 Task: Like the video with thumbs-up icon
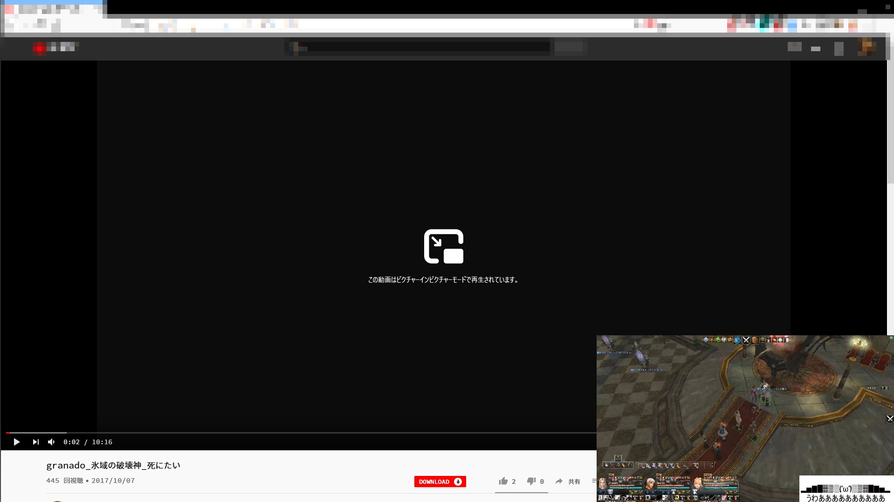503,481
